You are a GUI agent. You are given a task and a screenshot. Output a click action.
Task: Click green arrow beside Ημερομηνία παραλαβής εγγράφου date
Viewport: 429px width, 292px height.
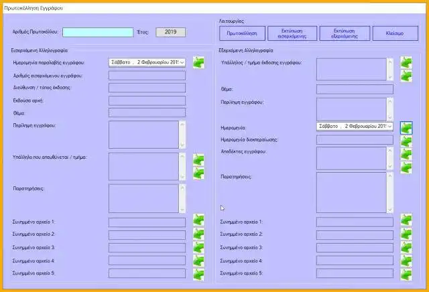click(198, 62)
